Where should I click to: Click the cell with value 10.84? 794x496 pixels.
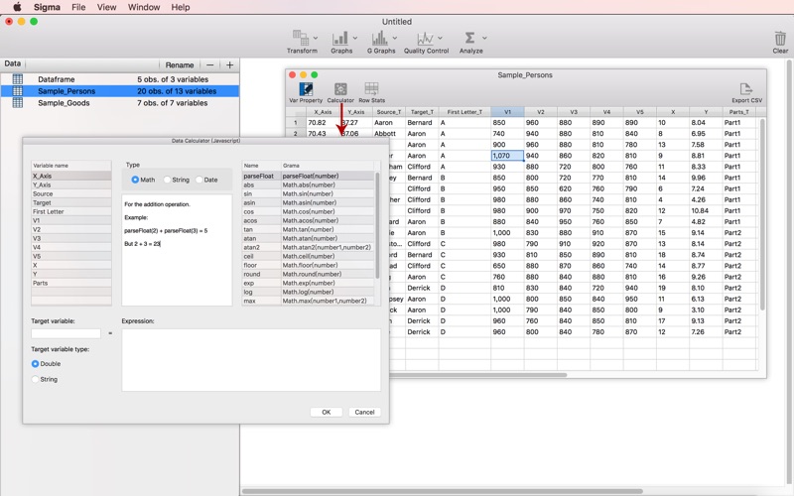706,210
